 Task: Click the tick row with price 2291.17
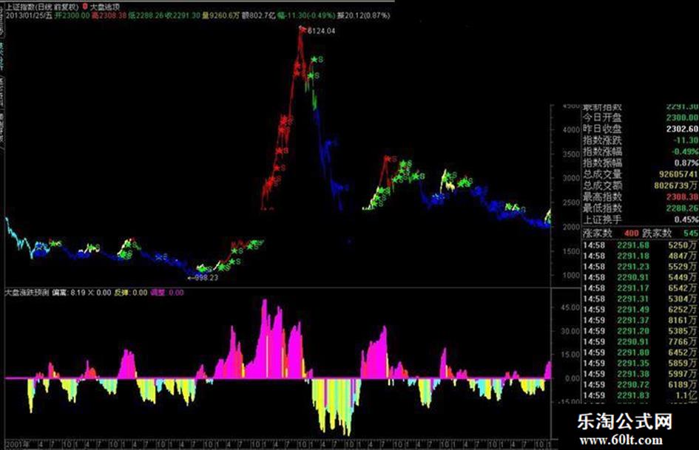click(640, 288)
